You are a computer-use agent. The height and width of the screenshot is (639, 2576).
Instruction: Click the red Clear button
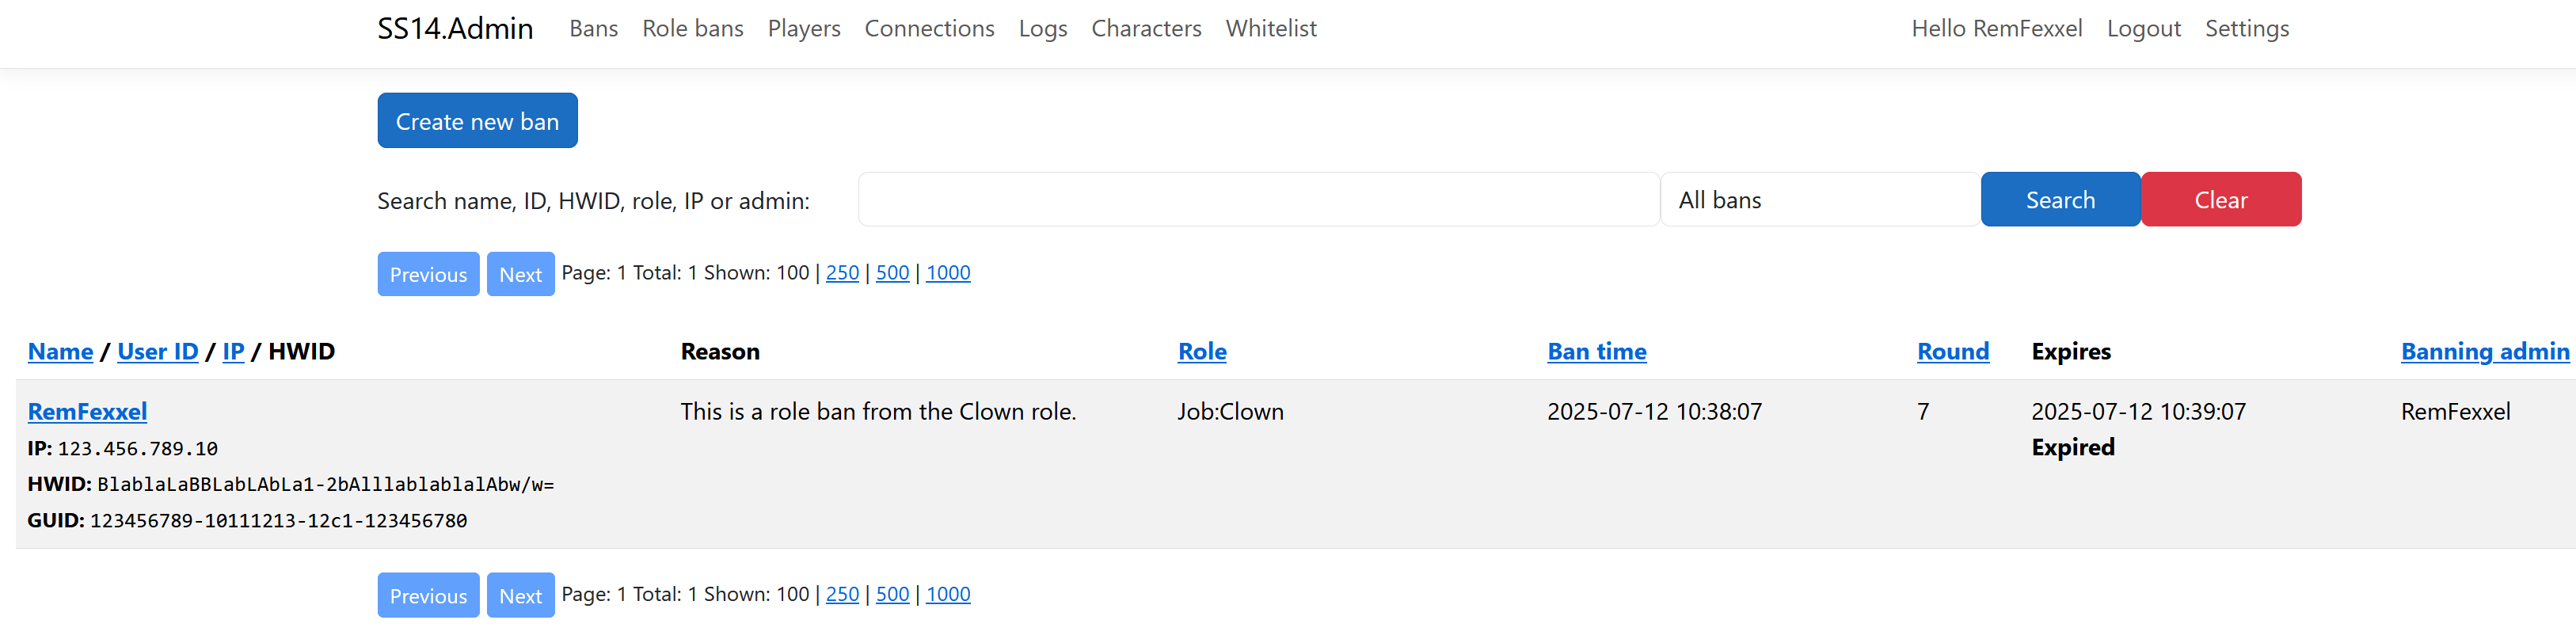[x=2220, y=200]
